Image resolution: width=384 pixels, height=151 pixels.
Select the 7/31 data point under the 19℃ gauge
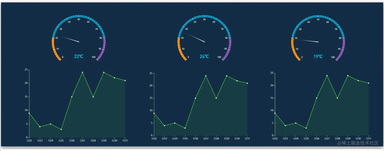[369, 83]
